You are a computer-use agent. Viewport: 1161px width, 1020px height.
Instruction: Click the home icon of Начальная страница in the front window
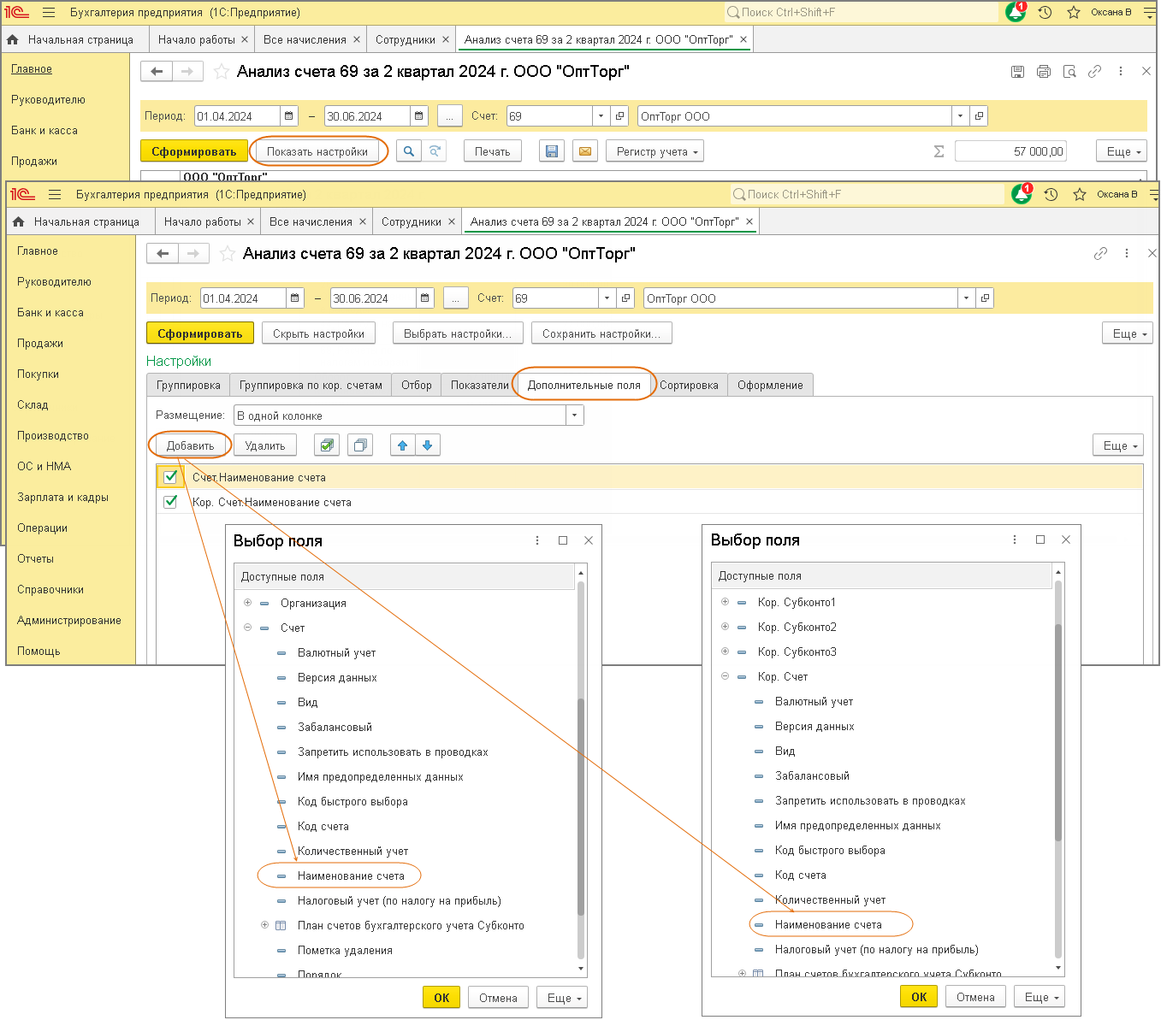[x=19, y=221]
